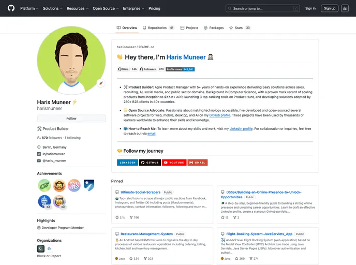
Task: Switch to the Repositories tab
Action: [157, 28]
